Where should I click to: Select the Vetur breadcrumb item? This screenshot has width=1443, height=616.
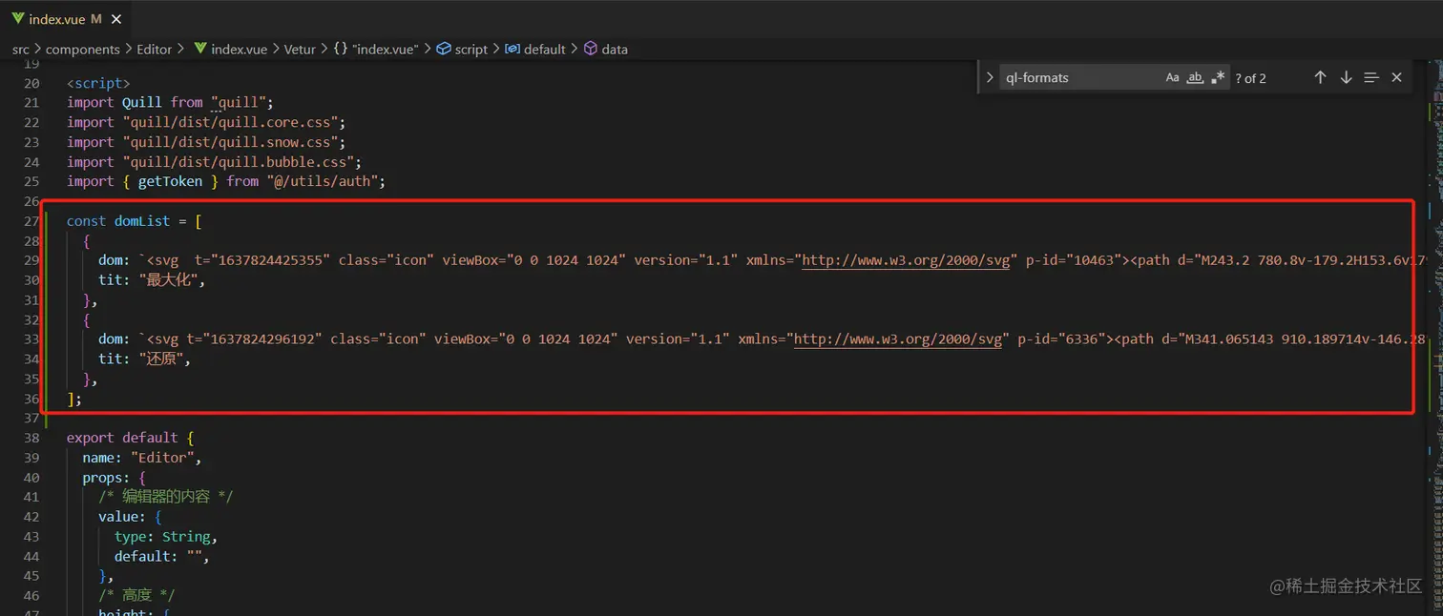coord(300,49)
